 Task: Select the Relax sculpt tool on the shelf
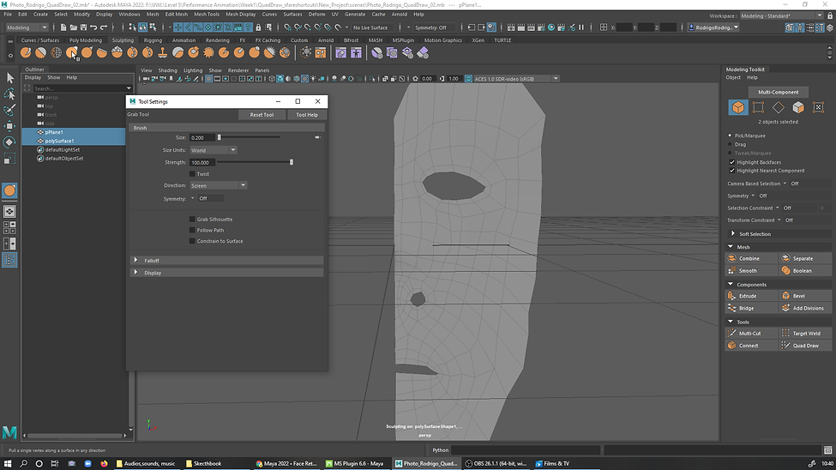click(x=56, y=52)
